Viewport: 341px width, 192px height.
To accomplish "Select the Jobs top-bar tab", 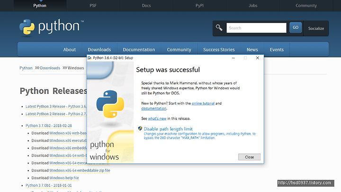I will click(x=253, y=5).
